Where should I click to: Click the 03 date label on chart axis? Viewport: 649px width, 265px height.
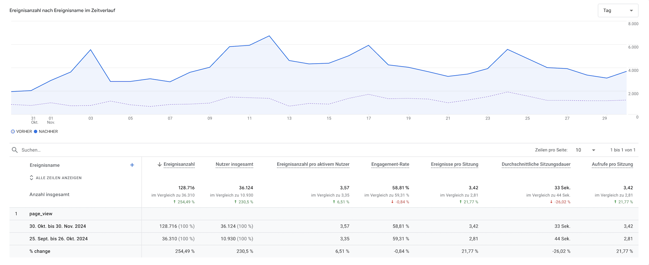(91, 118)
